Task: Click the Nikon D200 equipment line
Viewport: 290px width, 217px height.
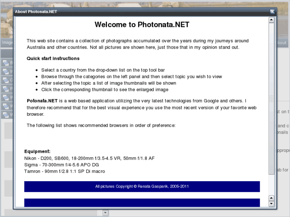Action: point(89,158)
